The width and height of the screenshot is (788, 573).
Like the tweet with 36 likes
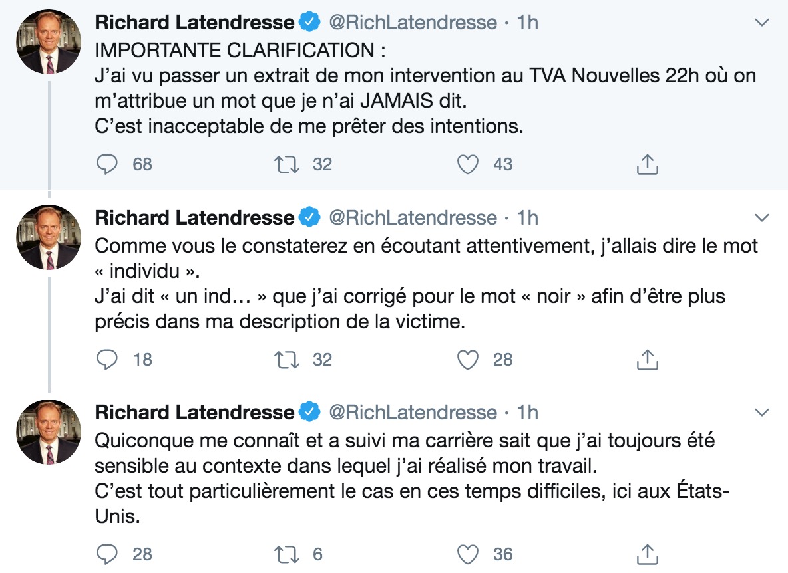pos(467,554)
